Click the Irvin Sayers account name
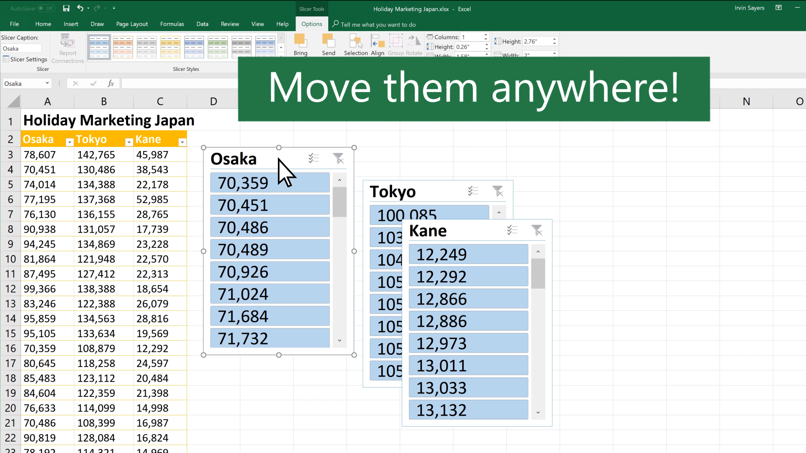 749,8
